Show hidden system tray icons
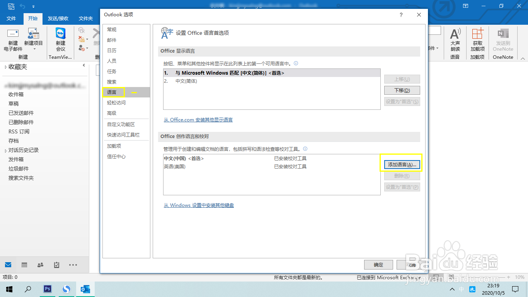 [452, 289]
